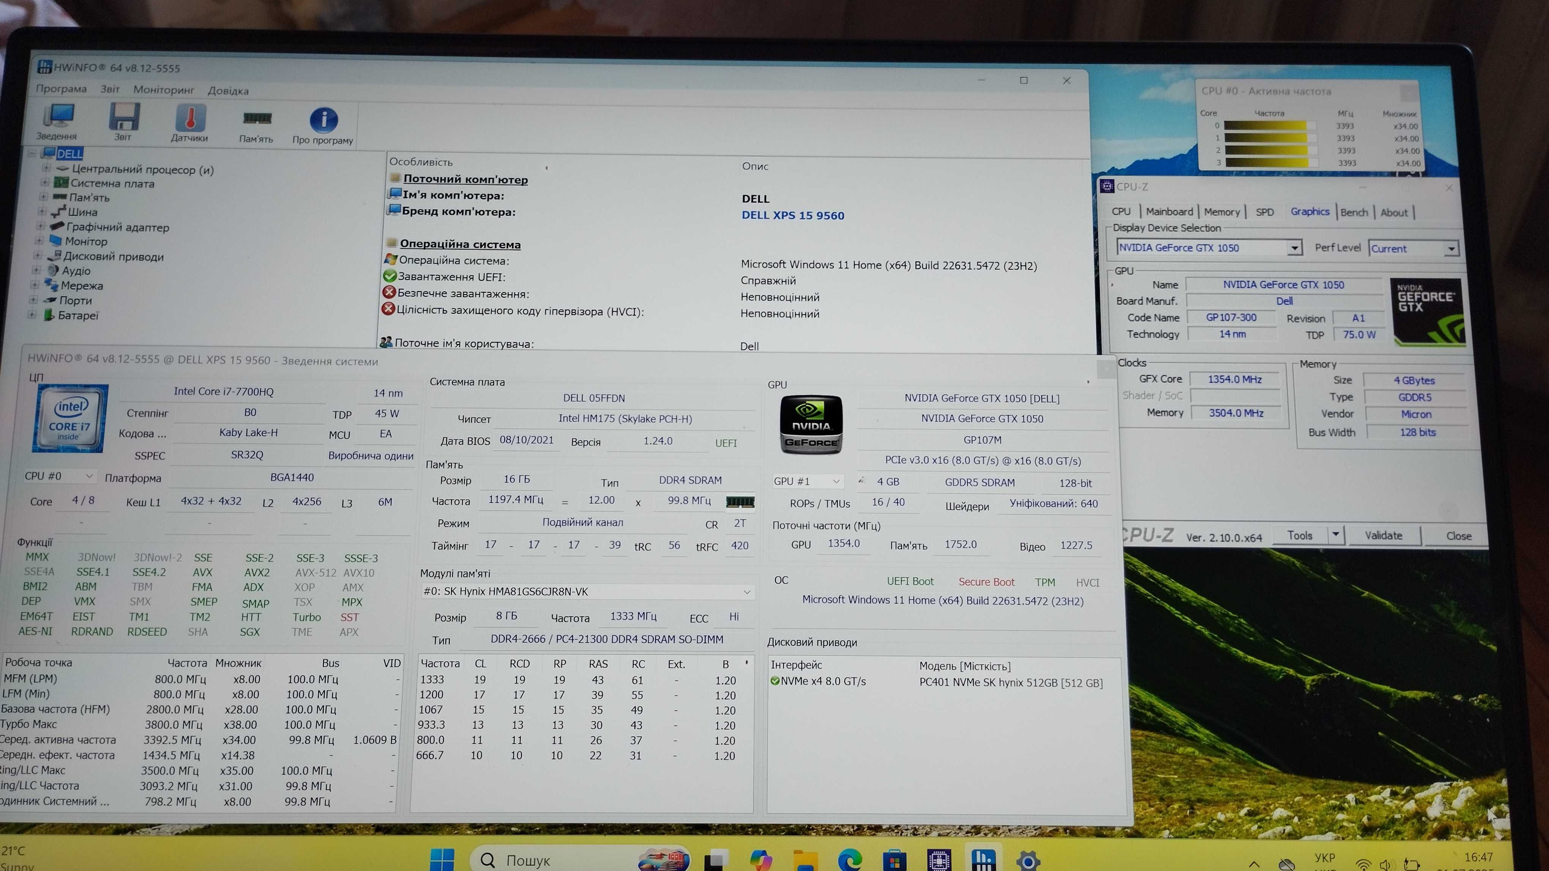1549x871 pixels.
Task: Click the memory chip icon beside 99.8 МГц
Action: coord(740,502)
